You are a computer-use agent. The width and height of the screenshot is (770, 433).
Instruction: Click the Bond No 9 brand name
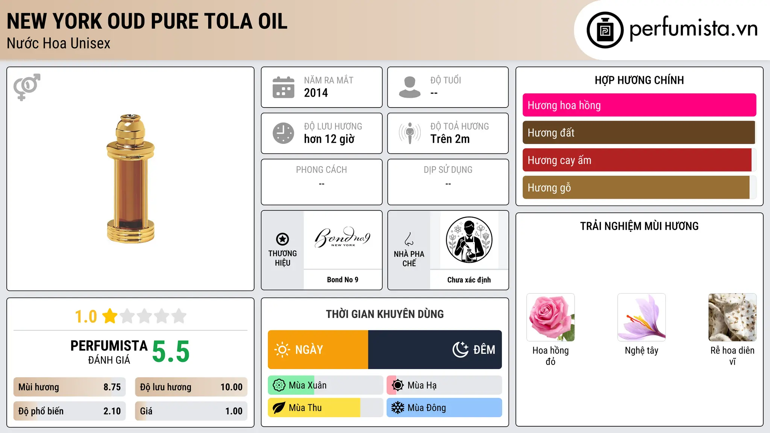pyautogui.click(x=343, y=280)
